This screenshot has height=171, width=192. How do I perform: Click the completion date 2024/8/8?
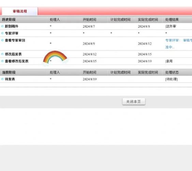144,26
